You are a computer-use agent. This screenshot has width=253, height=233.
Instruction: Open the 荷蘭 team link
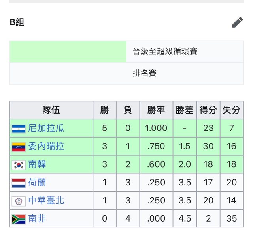tap(37, 183)
